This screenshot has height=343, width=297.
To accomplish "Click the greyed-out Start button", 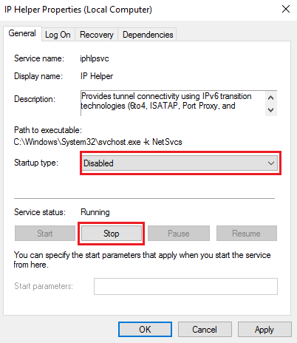I will pyautogui.click(x=45, y=234).
